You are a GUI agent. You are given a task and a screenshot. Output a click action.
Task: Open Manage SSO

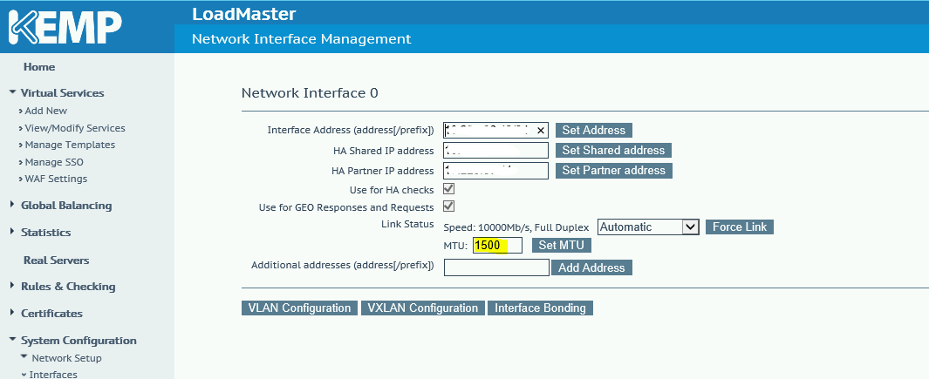pyautogui.click(x=54, y=162)
